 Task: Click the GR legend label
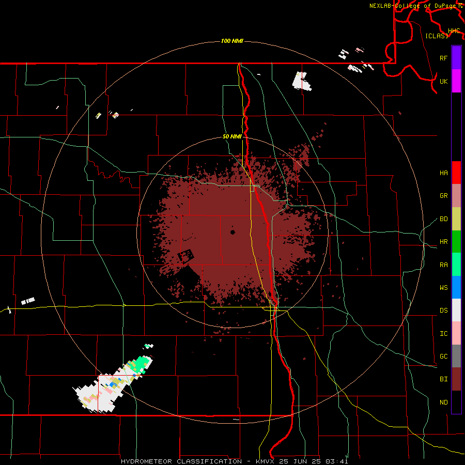click(x=443, y=196)
